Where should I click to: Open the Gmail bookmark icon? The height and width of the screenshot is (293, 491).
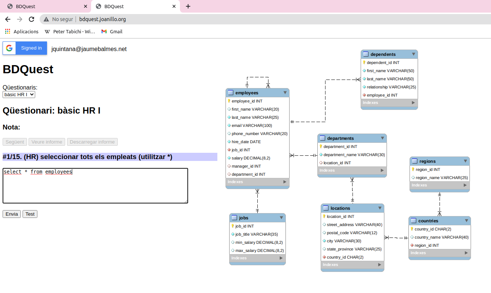pyautogui.click(x=104, y=32)
